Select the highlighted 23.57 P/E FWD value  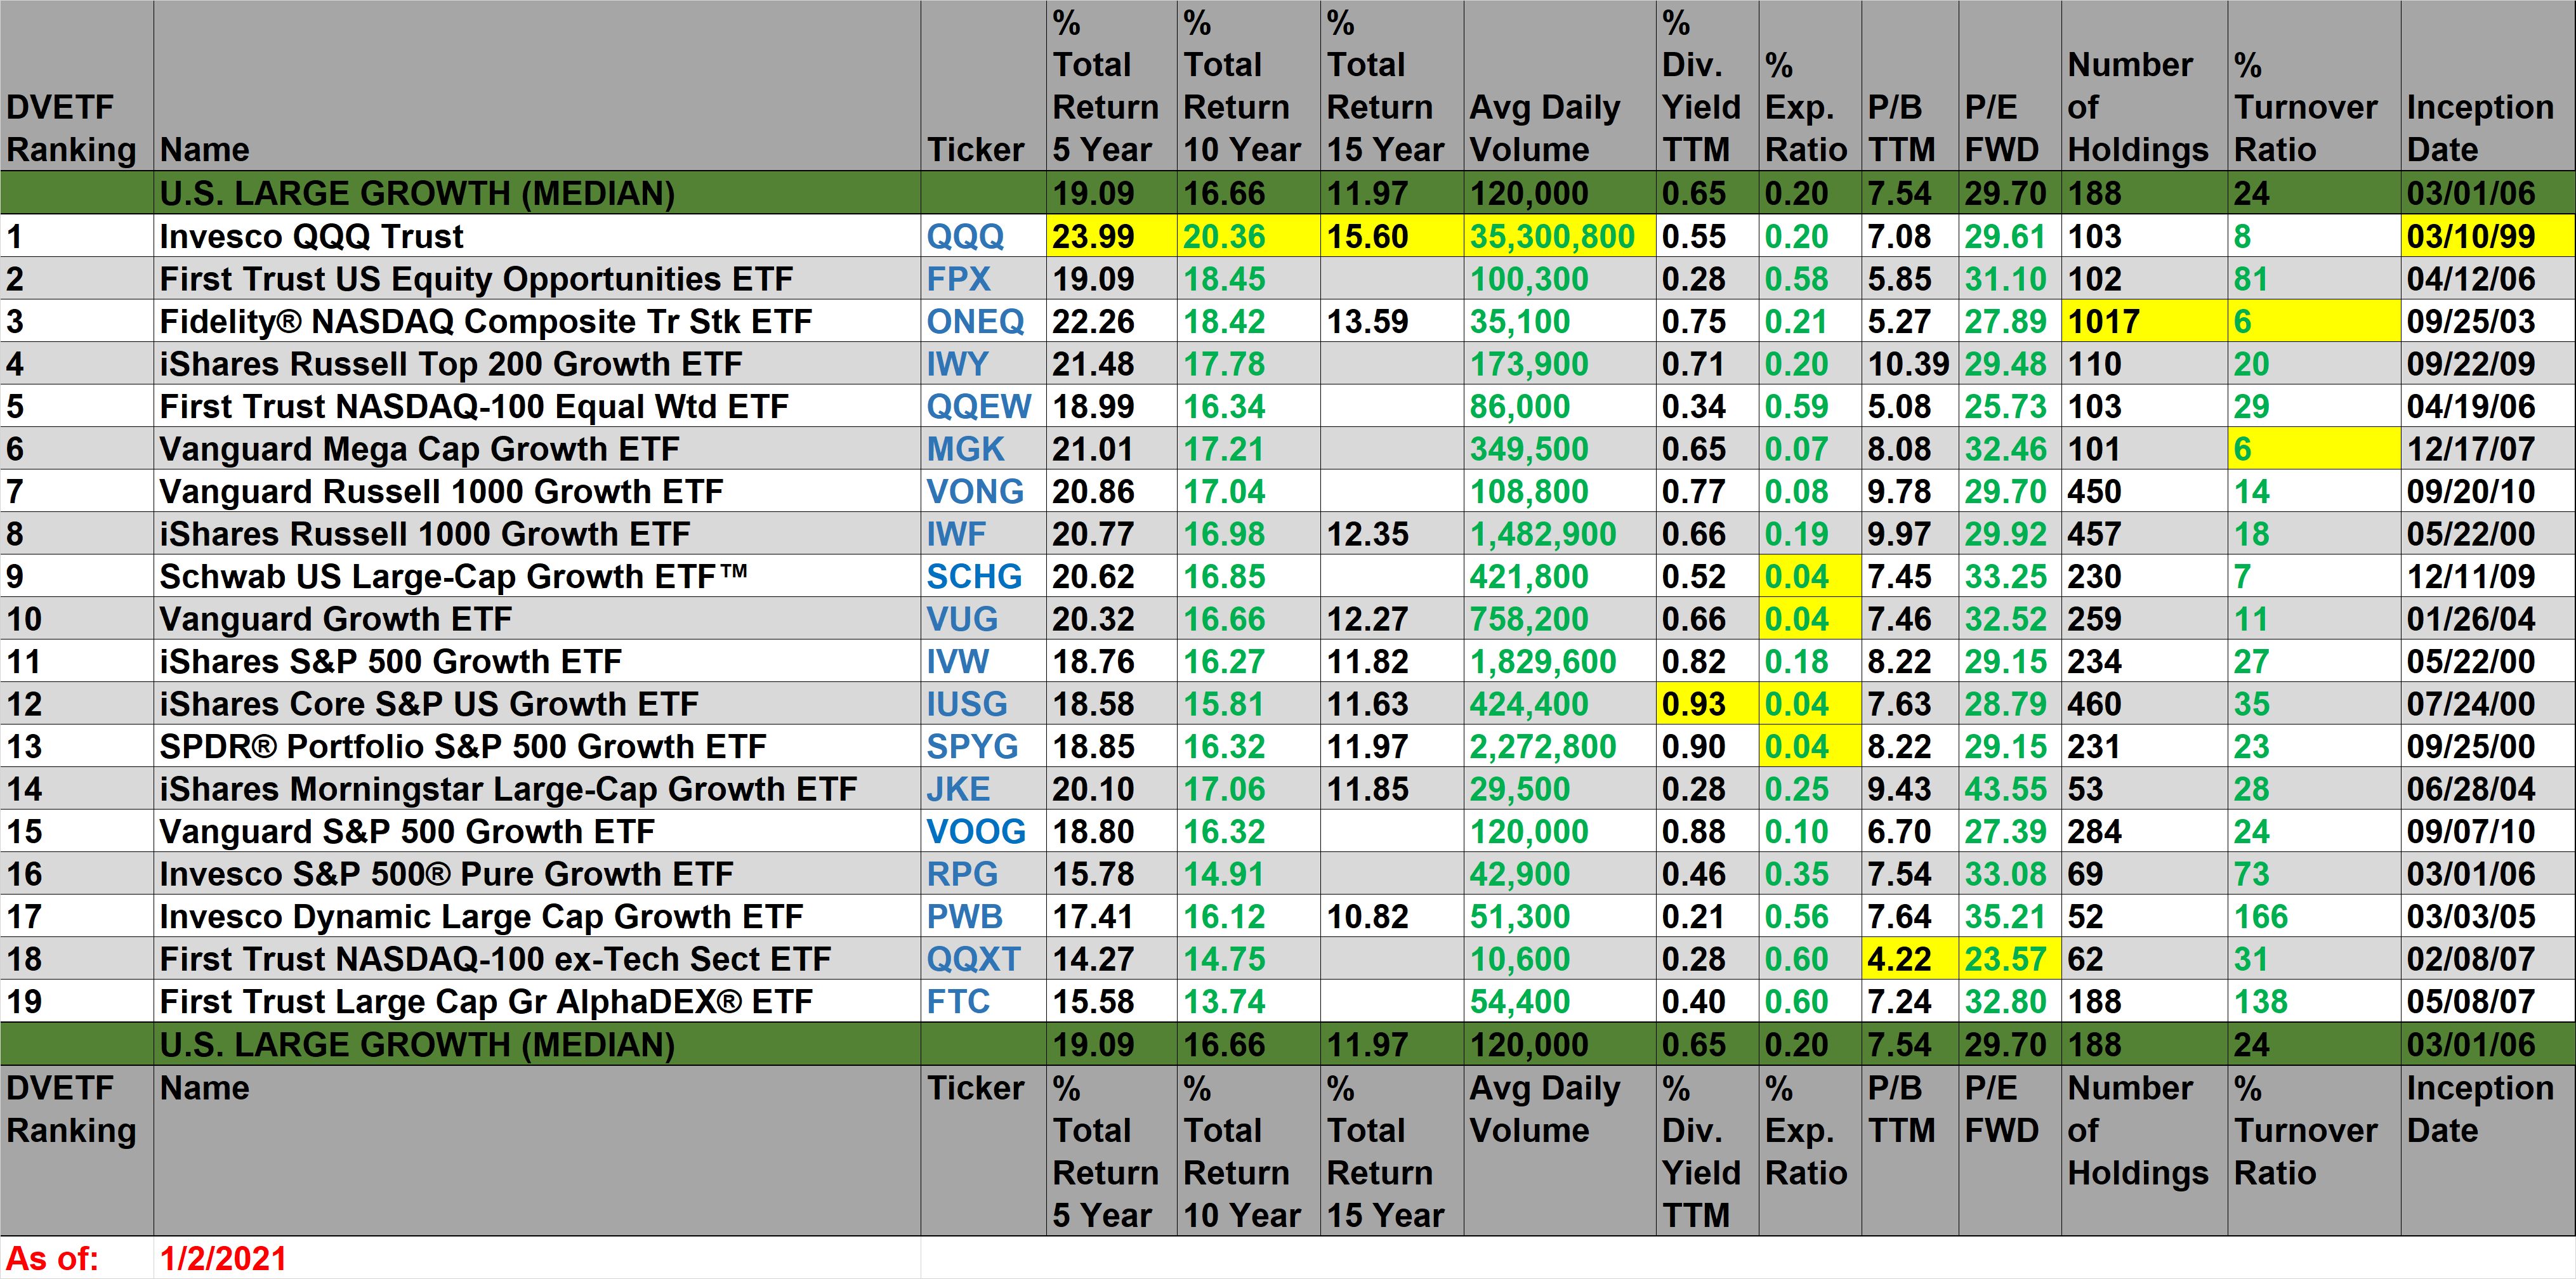(x=2010, y=959)
